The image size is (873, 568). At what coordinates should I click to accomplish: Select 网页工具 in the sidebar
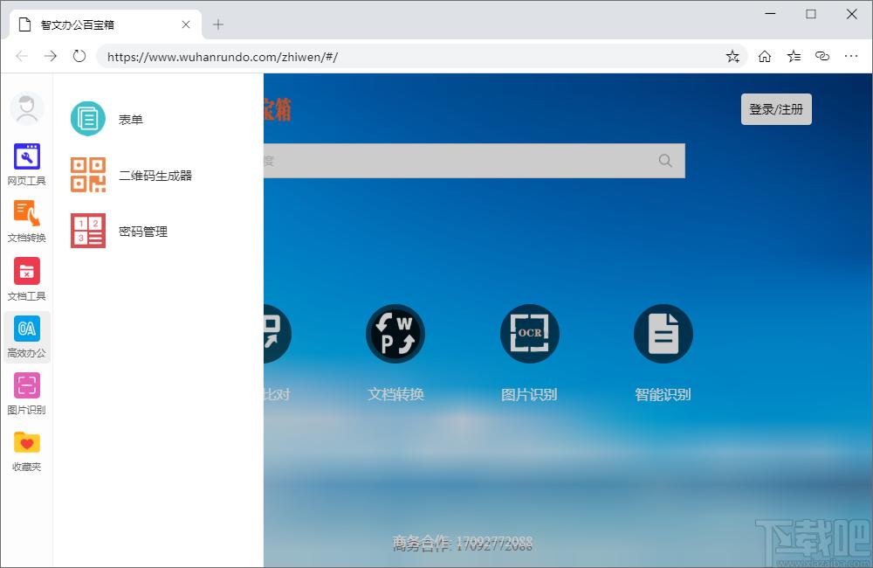[27, 164]
